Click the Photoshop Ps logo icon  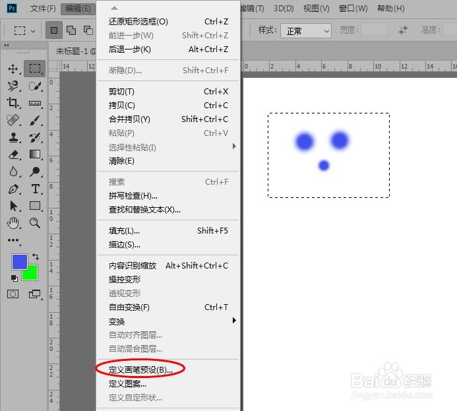tap(12, 8)
